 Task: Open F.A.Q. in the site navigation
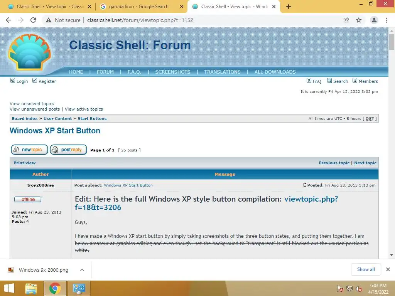[x=134, y=72]
